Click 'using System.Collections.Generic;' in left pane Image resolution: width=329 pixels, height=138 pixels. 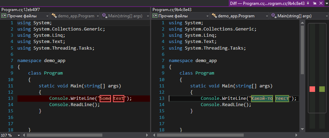point(61,29)
